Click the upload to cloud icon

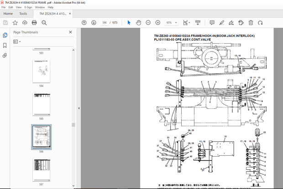pyautogui.click(x=25, y=23)
